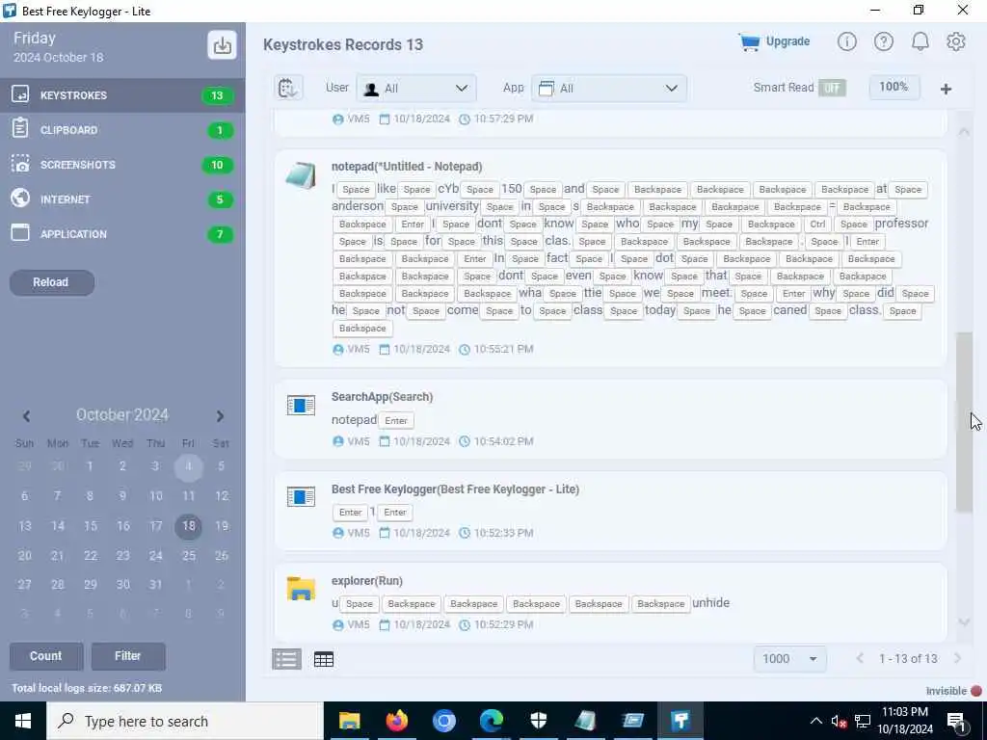
Task: Expand the User filter dropdown
Action: [x=416, y=89]
